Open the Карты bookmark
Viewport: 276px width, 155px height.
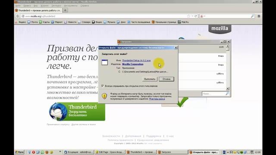pos(44,22)
